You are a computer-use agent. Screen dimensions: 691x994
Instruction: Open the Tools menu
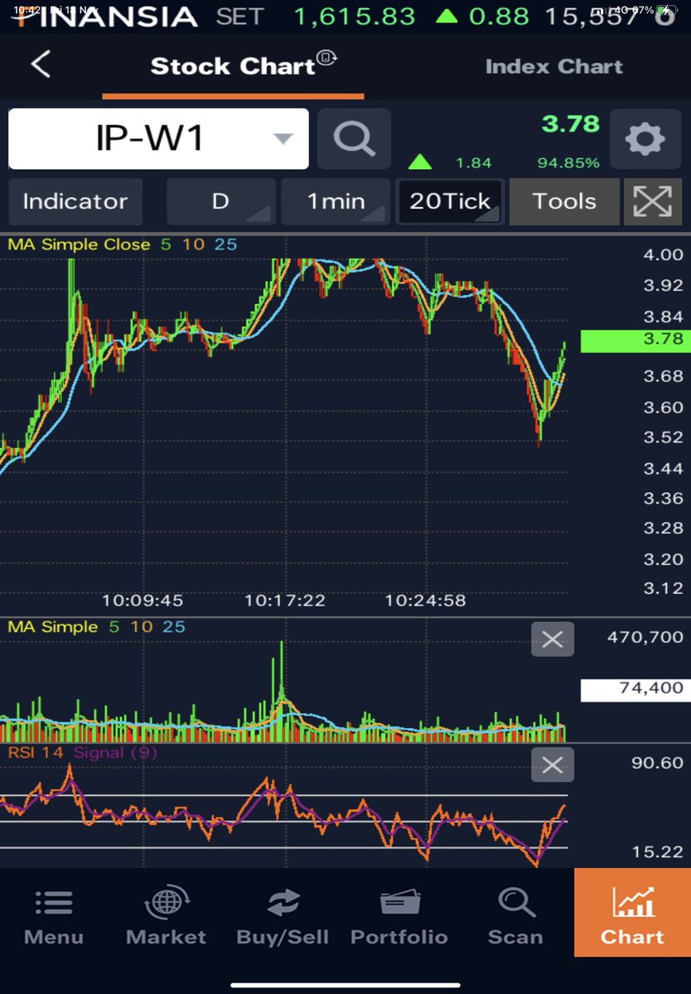[x=564, y=201]
